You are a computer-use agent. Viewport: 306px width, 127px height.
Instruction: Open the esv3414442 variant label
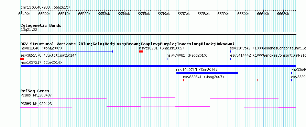point(268,55)
